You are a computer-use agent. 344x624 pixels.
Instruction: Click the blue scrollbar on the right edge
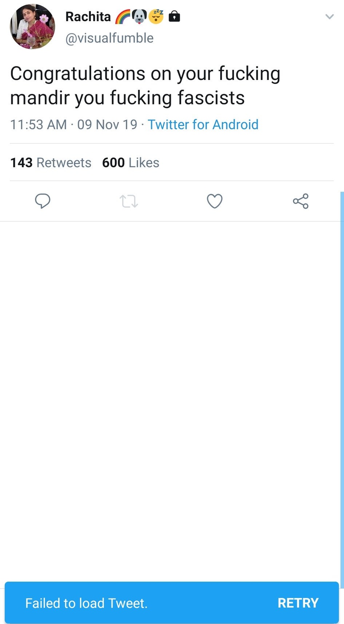342,383
